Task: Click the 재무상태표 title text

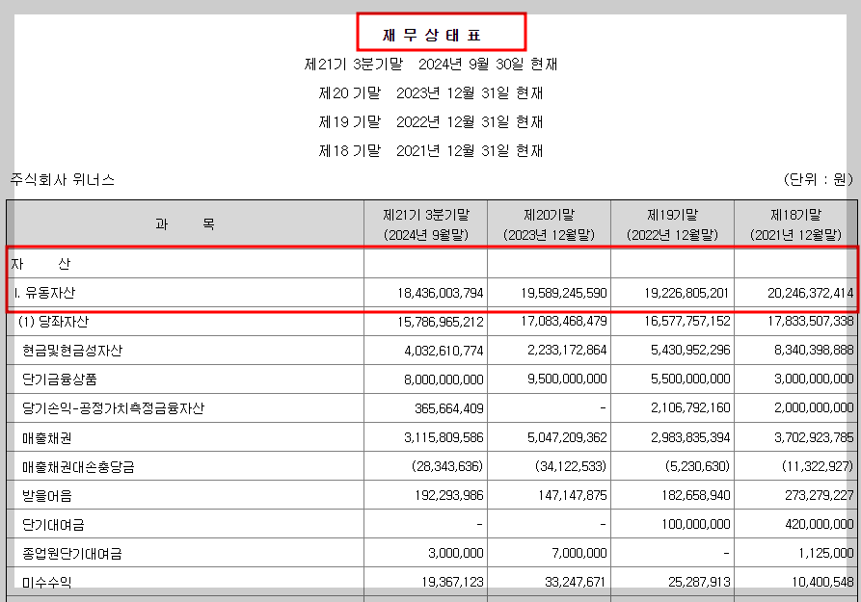Action: [432, 35]
